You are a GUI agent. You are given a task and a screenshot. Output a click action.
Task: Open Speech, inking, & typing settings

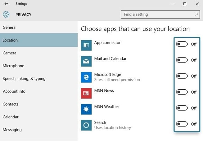tap(24, 79)
